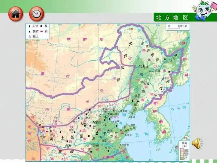Viewport: 217px width, 163px height.
Task: Click the 石油 text in legend
Action: 35,26
